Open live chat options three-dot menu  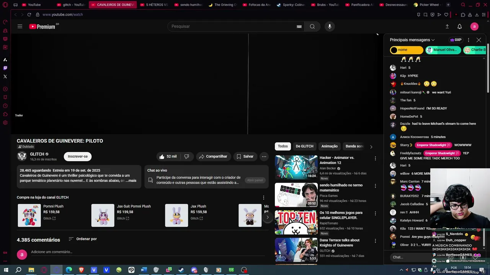tap(468, 40)
